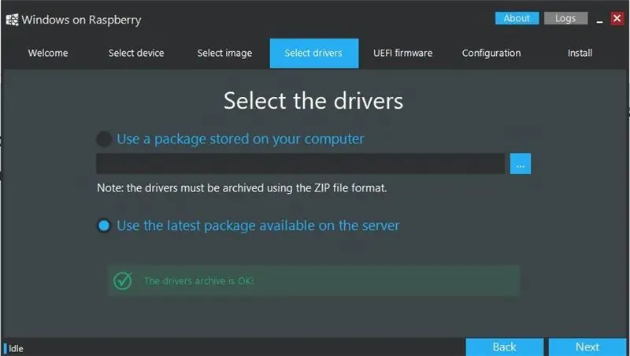Click the Idle status bar text
630x356 pixels.
(x=16, y=349)
